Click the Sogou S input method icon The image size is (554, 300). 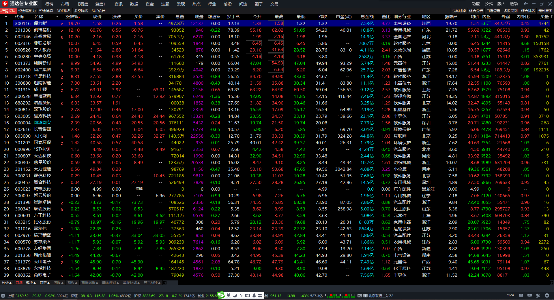[221, 295]
